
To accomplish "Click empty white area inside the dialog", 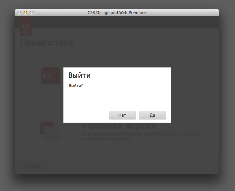I will click(x=116, y=98).
